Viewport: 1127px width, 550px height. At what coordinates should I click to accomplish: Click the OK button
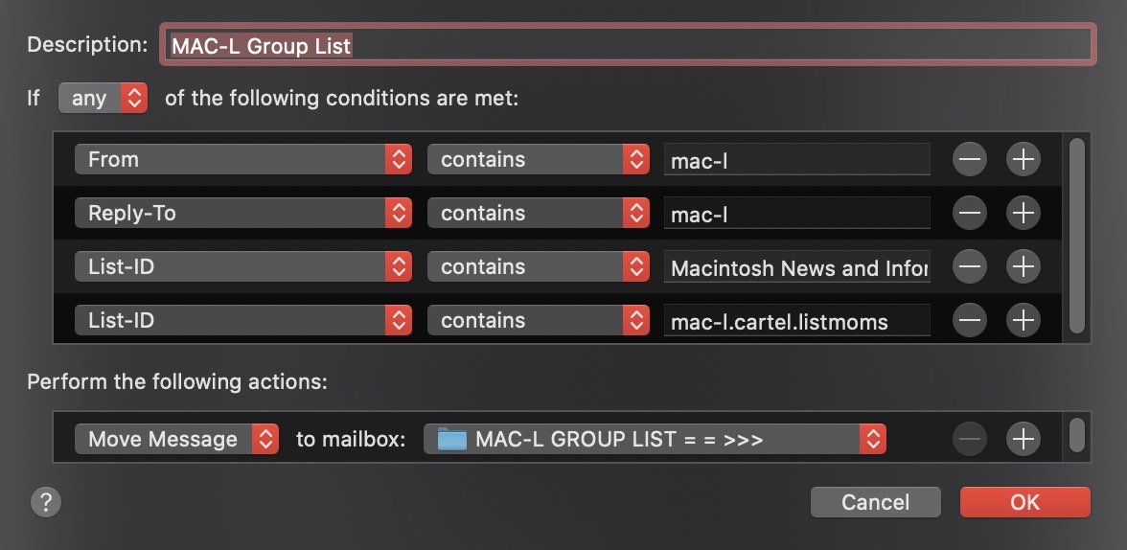[x=1024, y=502]
